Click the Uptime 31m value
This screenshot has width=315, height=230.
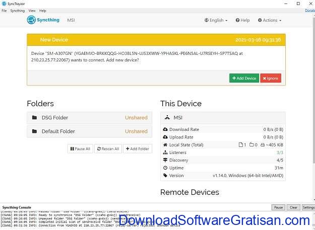279,168
